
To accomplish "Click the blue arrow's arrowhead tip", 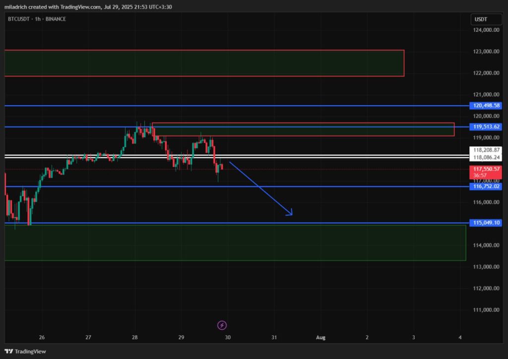I will (292, 214).
